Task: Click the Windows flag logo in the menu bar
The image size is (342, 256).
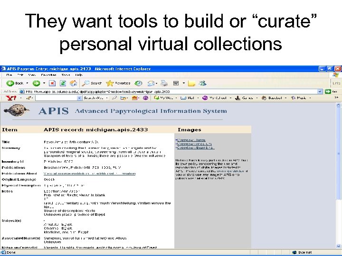Action: pyautogui.click(x=335, y=75)
